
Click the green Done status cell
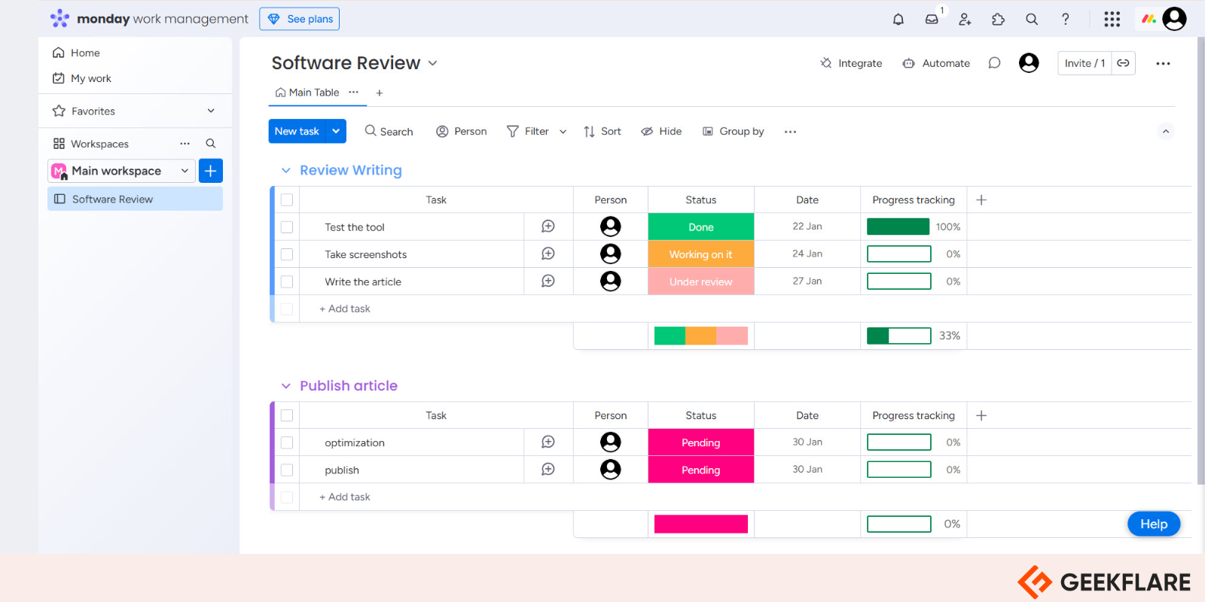pos(701,227)
